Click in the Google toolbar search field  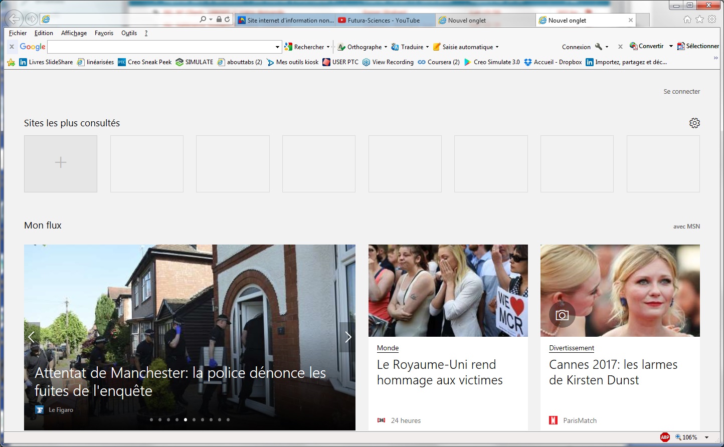tap(161, 47)
